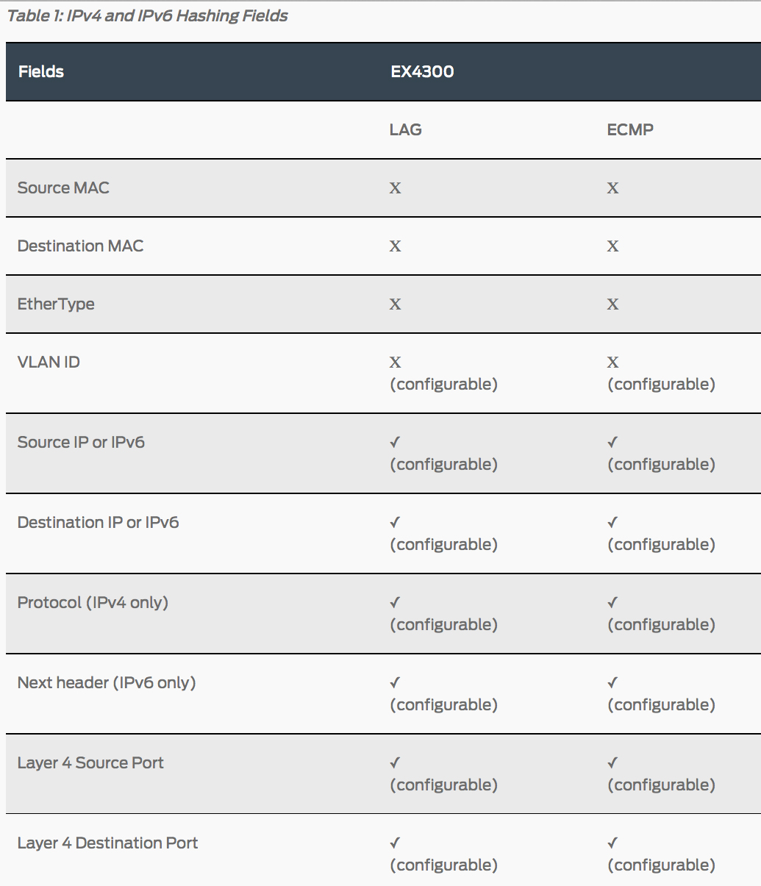Click the EX4300 column header
Viewport: 761px width, 886px height.
coord(422,71)
